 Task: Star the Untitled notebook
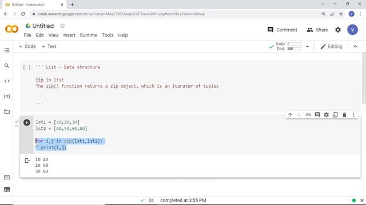pos(62,26)
